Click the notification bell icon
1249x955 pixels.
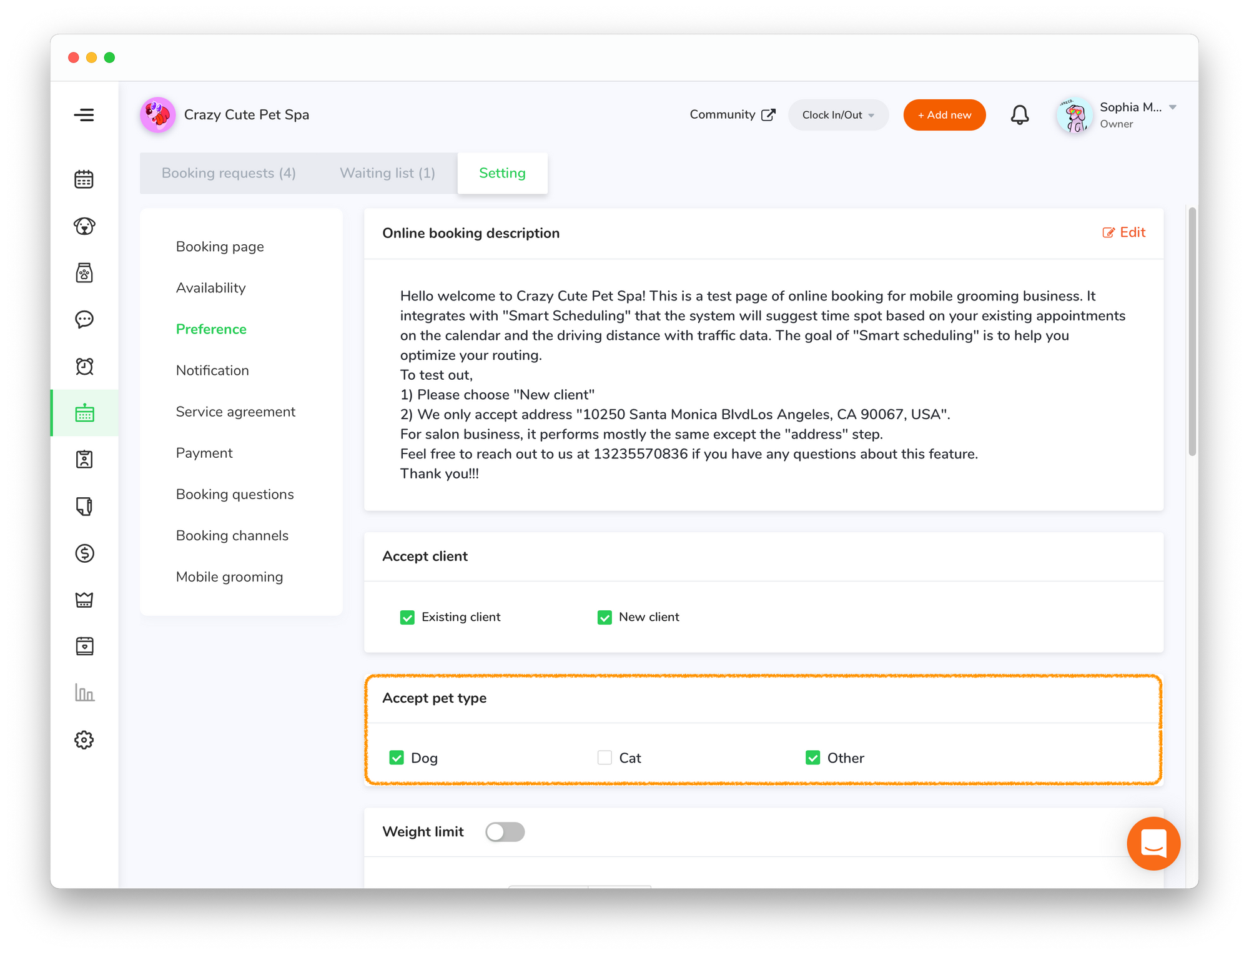(x=1020, y=115)
